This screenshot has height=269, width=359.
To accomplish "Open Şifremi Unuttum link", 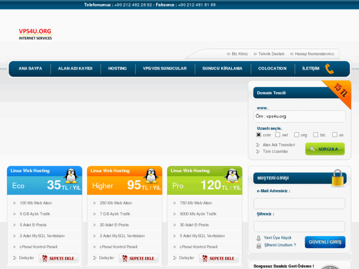I will coord(280,245).
